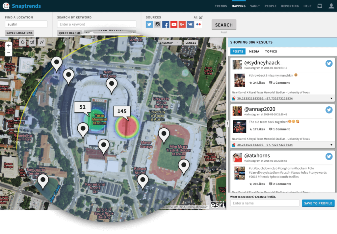Open the inbox icon in the top bar
The width and height of the screenshot is (337, 234).
[x=319, y=6]
